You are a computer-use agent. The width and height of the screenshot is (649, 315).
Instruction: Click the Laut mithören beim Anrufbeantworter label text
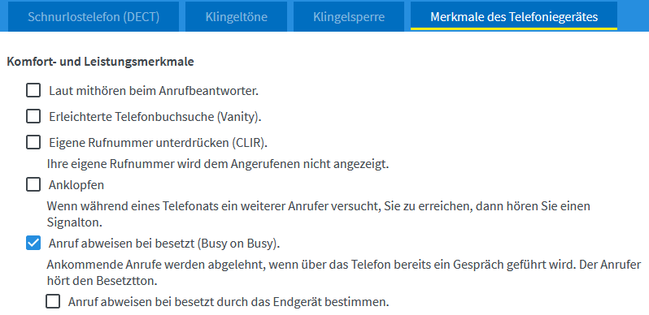[x=154, y=91]
